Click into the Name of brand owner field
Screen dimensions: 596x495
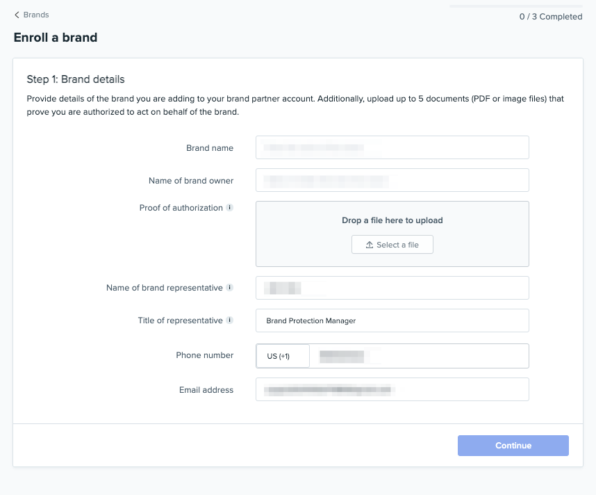392,180
